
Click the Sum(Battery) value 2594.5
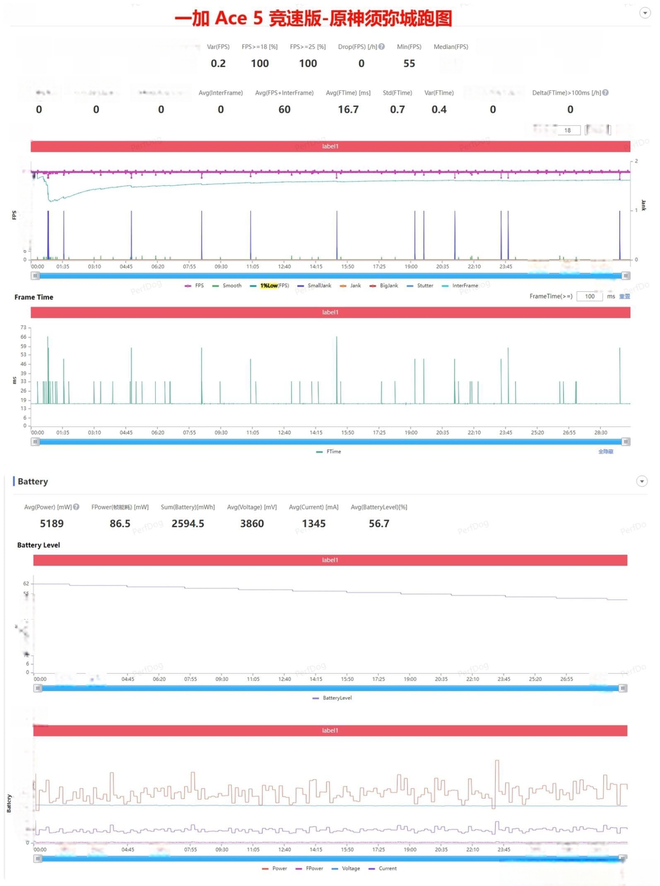[x=188, y=523]
